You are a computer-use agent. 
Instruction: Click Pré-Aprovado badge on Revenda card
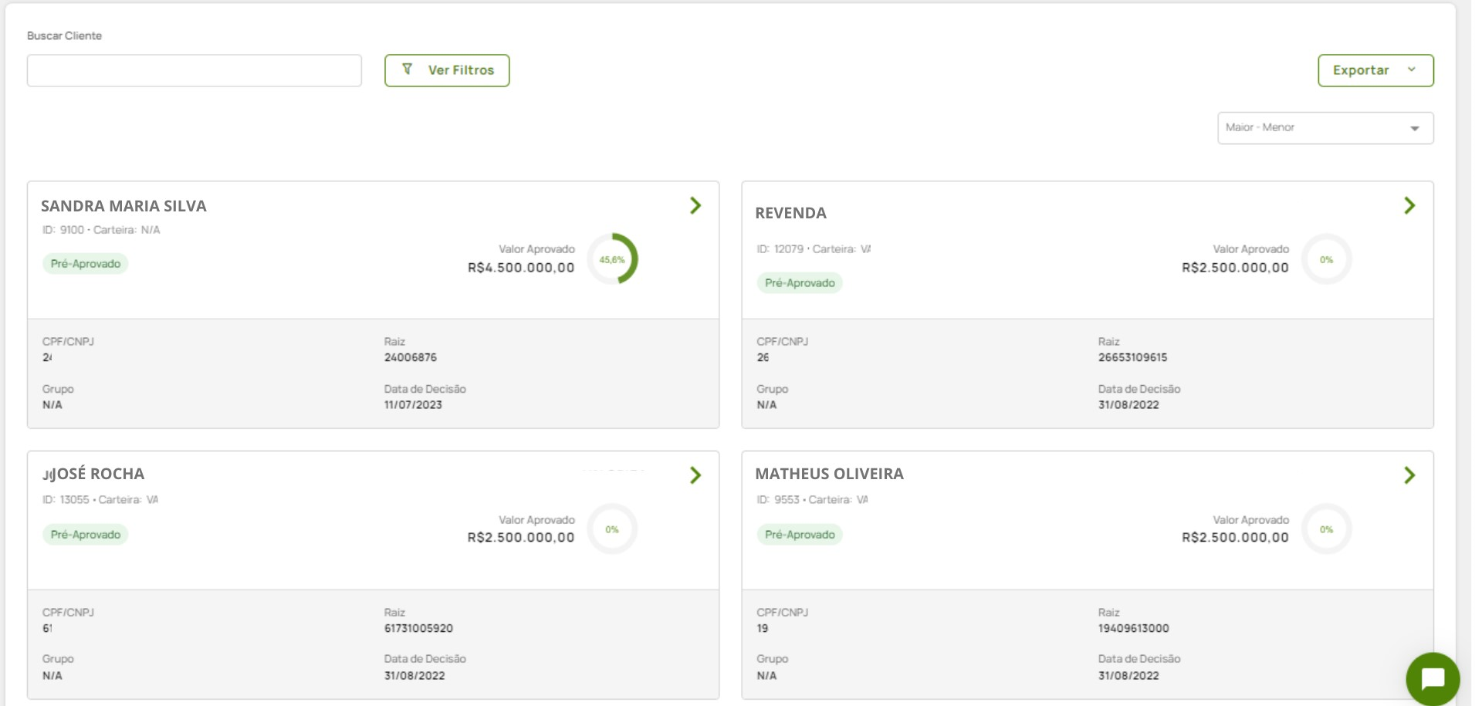(800, 283)
